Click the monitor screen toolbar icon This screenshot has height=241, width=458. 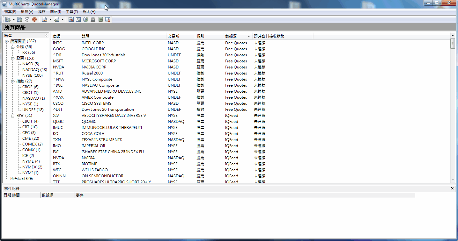[x=78, y=19]
